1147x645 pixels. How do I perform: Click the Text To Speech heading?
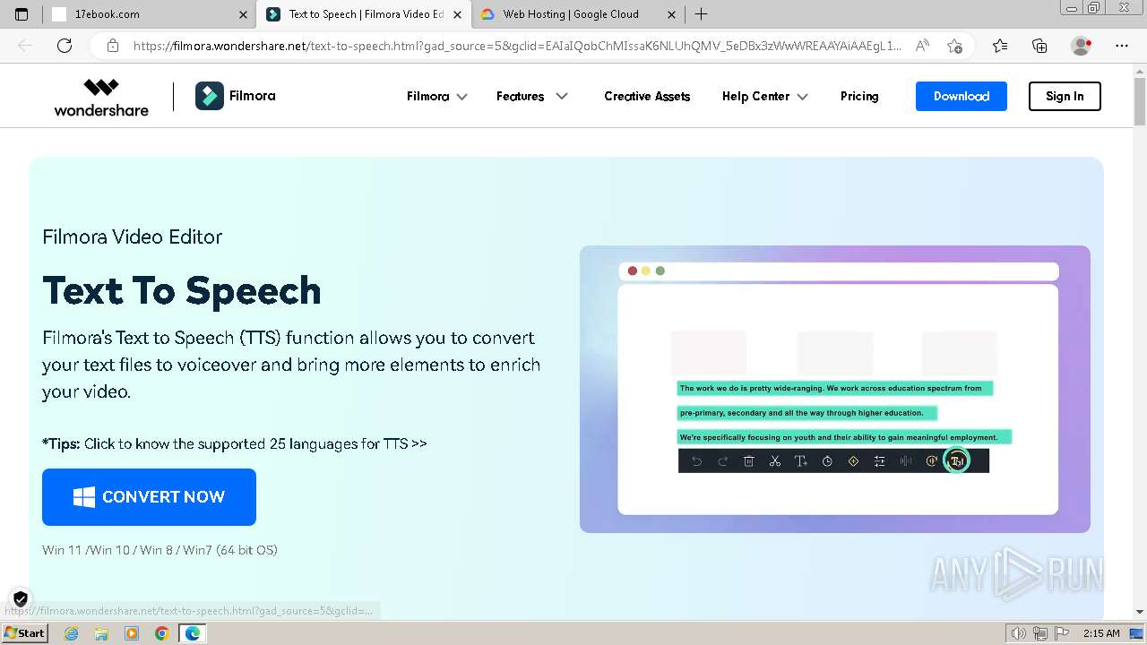click(x=182, y=290)
